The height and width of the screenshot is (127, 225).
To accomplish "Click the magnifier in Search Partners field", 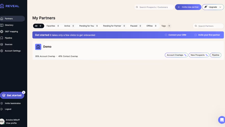I will pyautogui.click(x=196, y=26).
